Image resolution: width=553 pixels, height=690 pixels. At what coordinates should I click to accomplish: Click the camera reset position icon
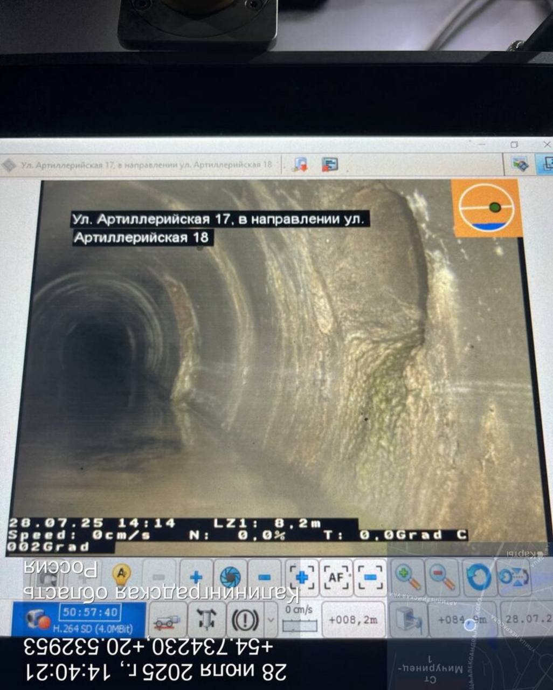513,576
